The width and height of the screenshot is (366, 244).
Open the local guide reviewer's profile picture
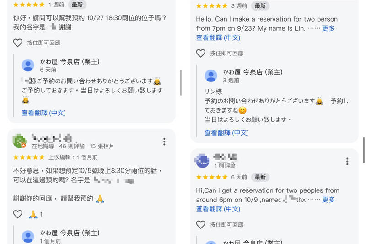coord(20,141)
